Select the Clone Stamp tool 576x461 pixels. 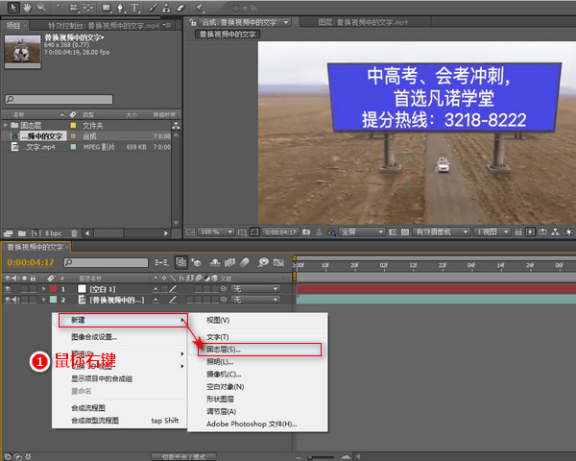point(166,8)
